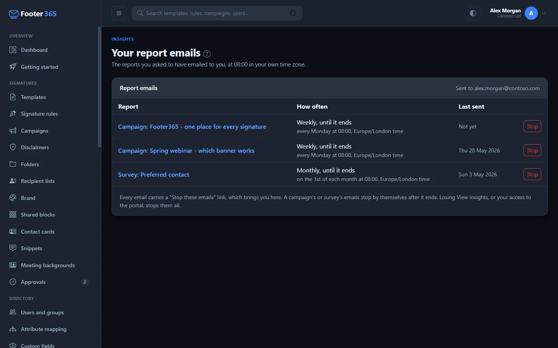558x348 pixels.
Task: Click the 'Thu 28 May 2026' last sent cell
Action: click(x=479, y=150)
